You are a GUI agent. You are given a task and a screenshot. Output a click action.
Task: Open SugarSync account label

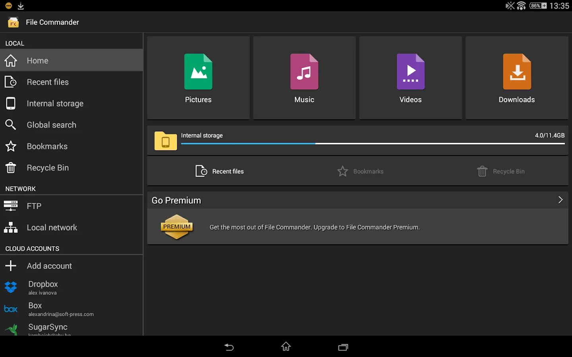pyautogui.click(x=48, y=327)
